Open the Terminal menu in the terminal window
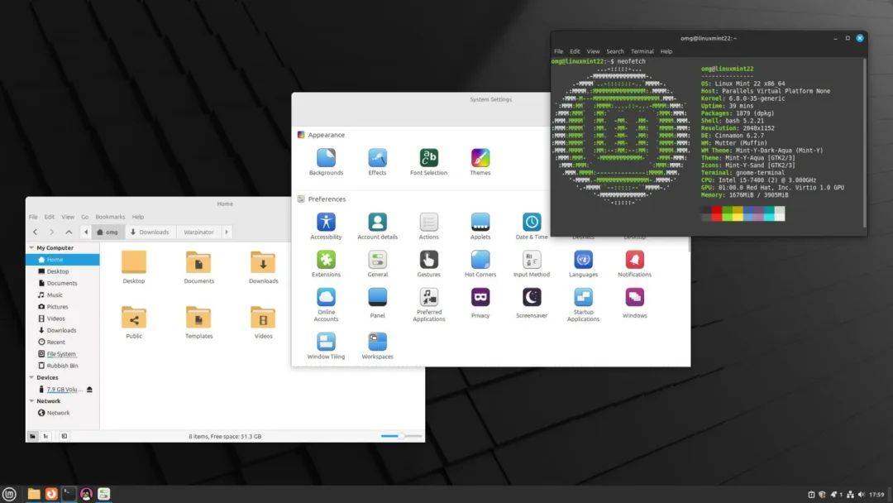Screen dimensions: 893x503 point(642,51)
